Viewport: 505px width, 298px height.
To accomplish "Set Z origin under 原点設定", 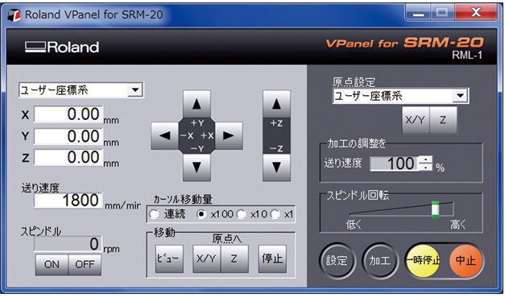I will [x=443, y=120].
